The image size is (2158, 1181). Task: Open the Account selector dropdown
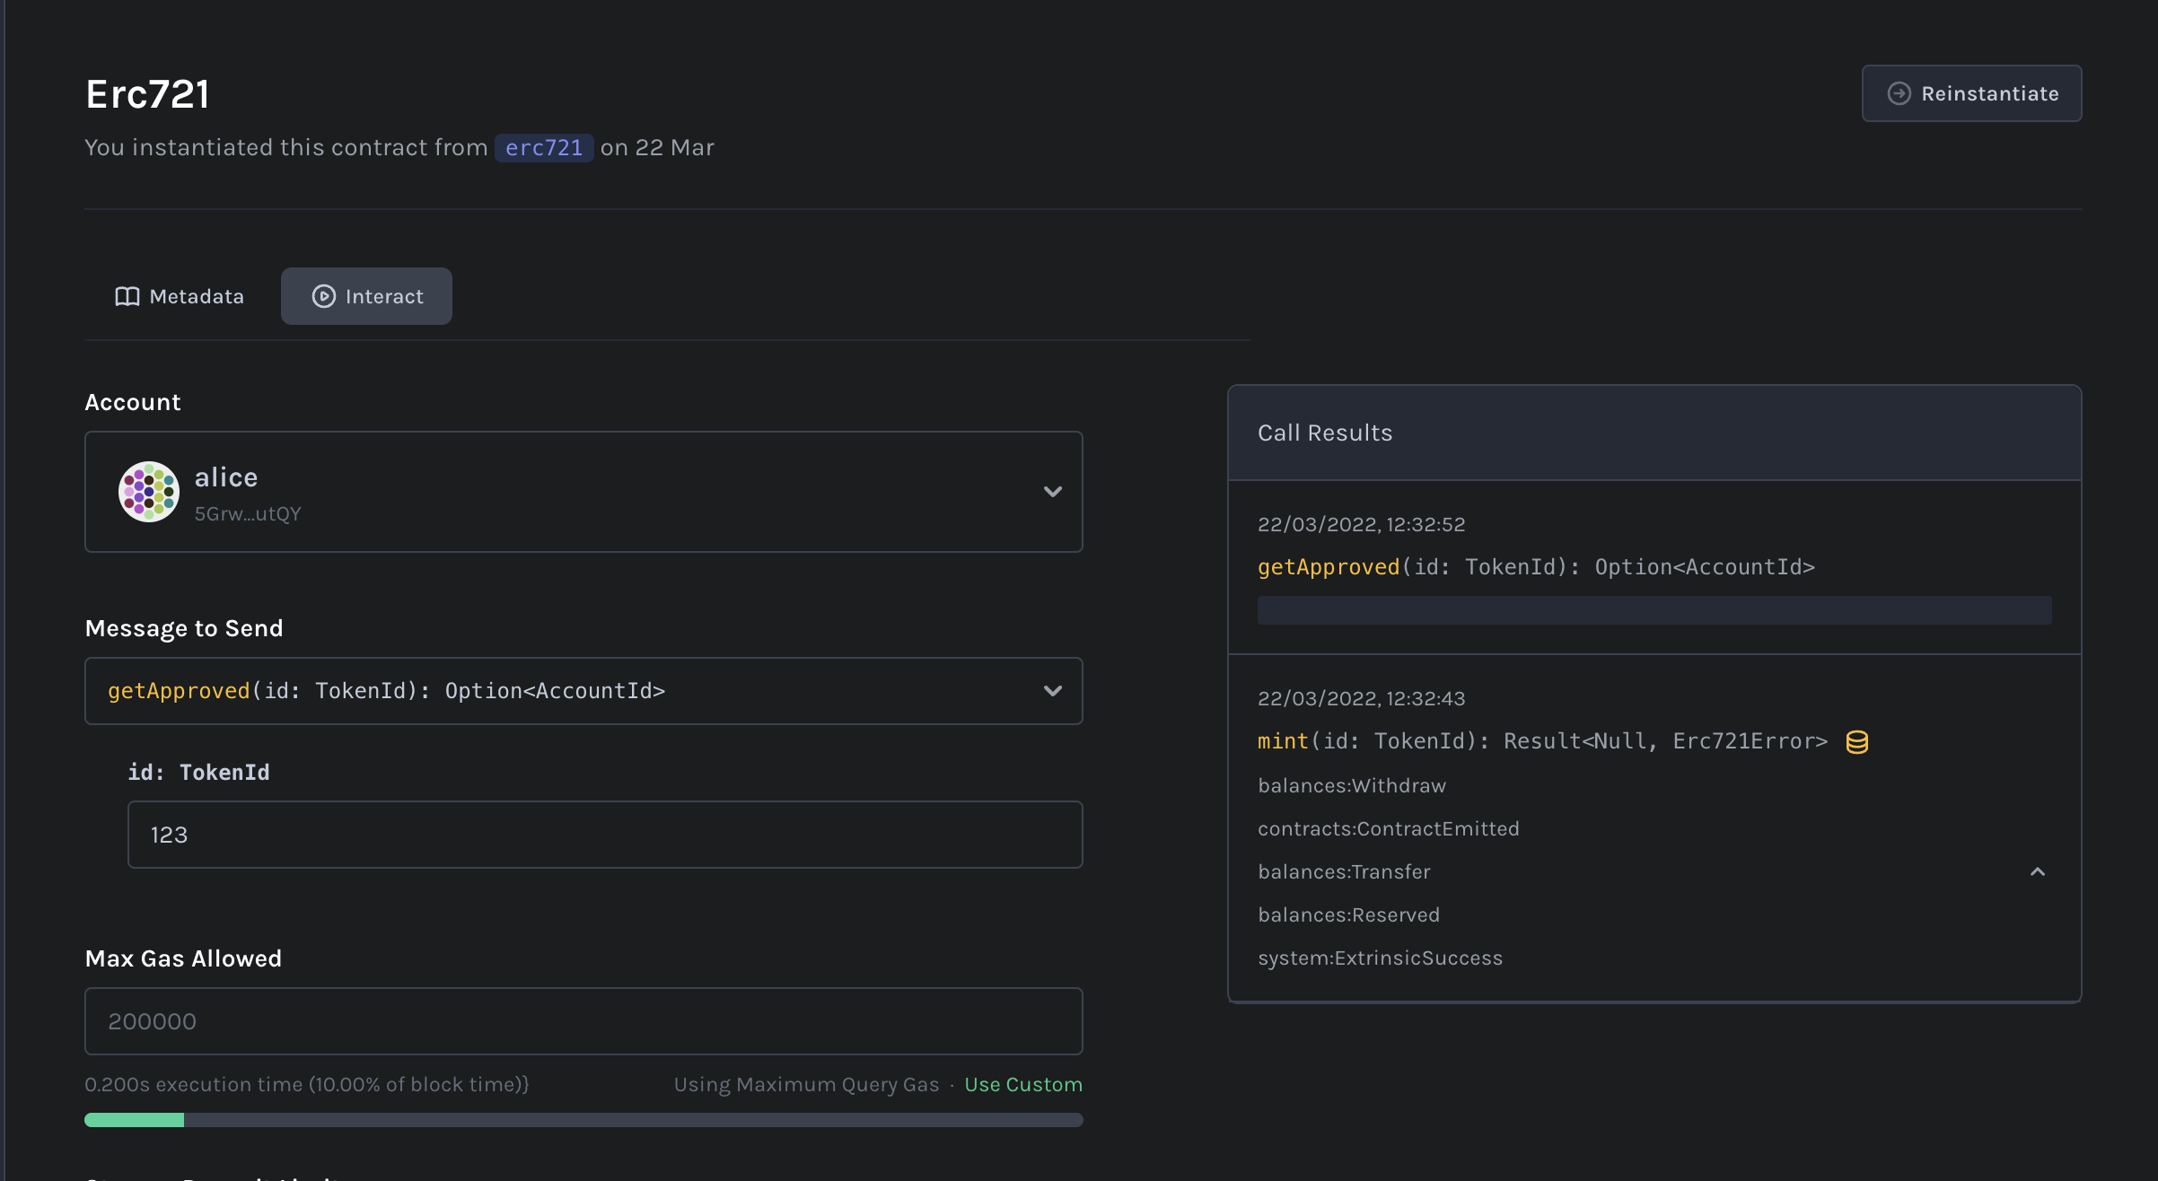(x=1052, y=492)
